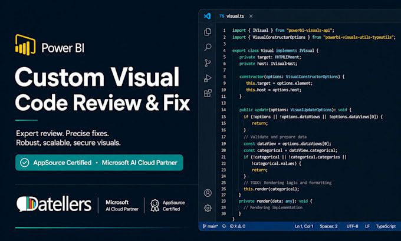Click the main* branch in status bar

pyautogui.click(x=210, y=226)
